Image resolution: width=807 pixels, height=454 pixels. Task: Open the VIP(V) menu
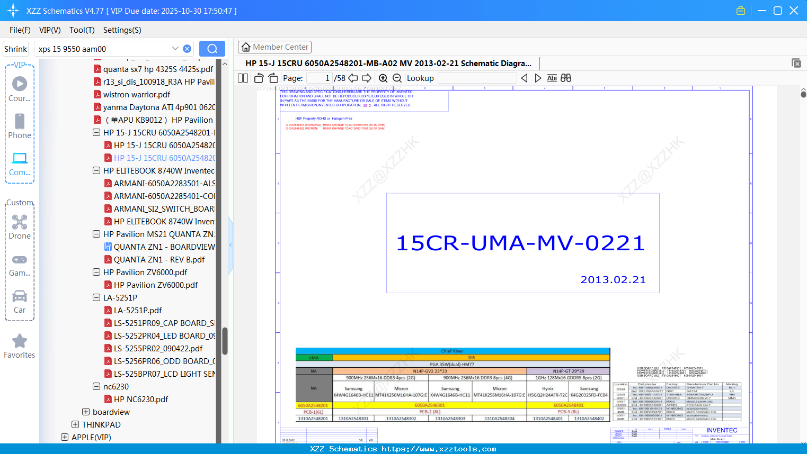pos(50,30)
